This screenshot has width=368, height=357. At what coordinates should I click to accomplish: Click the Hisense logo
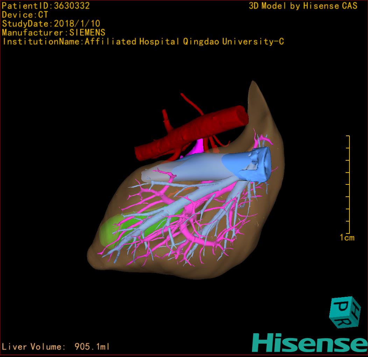click(x=310, y=343)
